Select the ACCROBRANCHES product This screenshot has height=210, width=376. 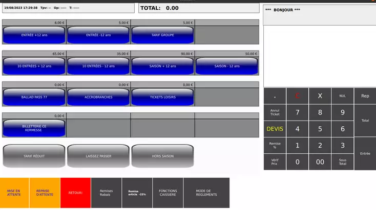[x=98, y=97]
